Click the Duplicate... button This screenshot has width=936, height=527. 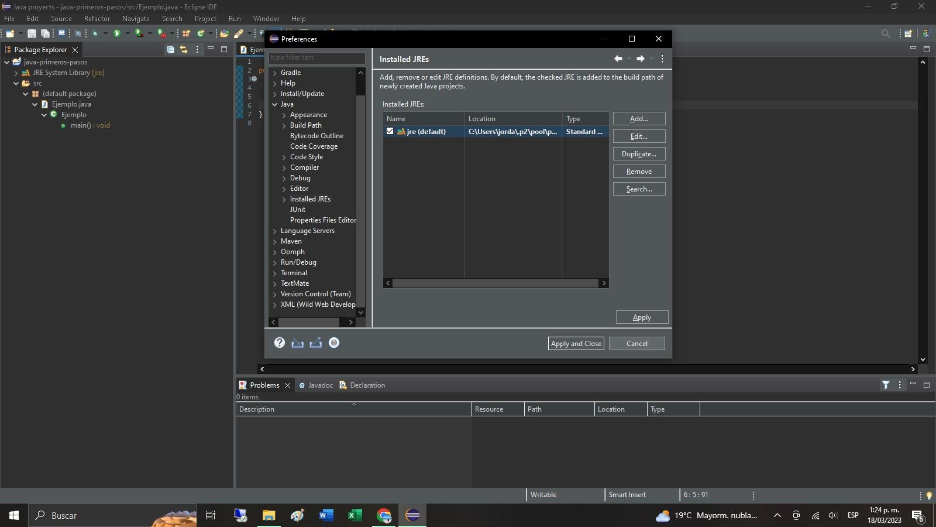tap(639, 154)
